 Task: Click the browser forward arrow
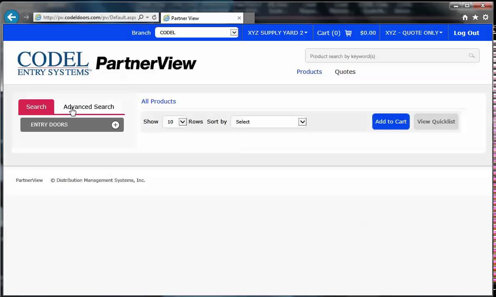coord(26,17)
